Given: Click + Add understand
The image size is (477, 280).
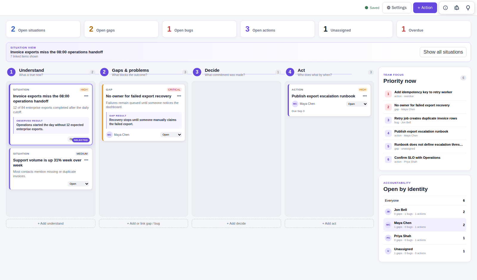Looking at the screenshot, I should tap(51, 223).
